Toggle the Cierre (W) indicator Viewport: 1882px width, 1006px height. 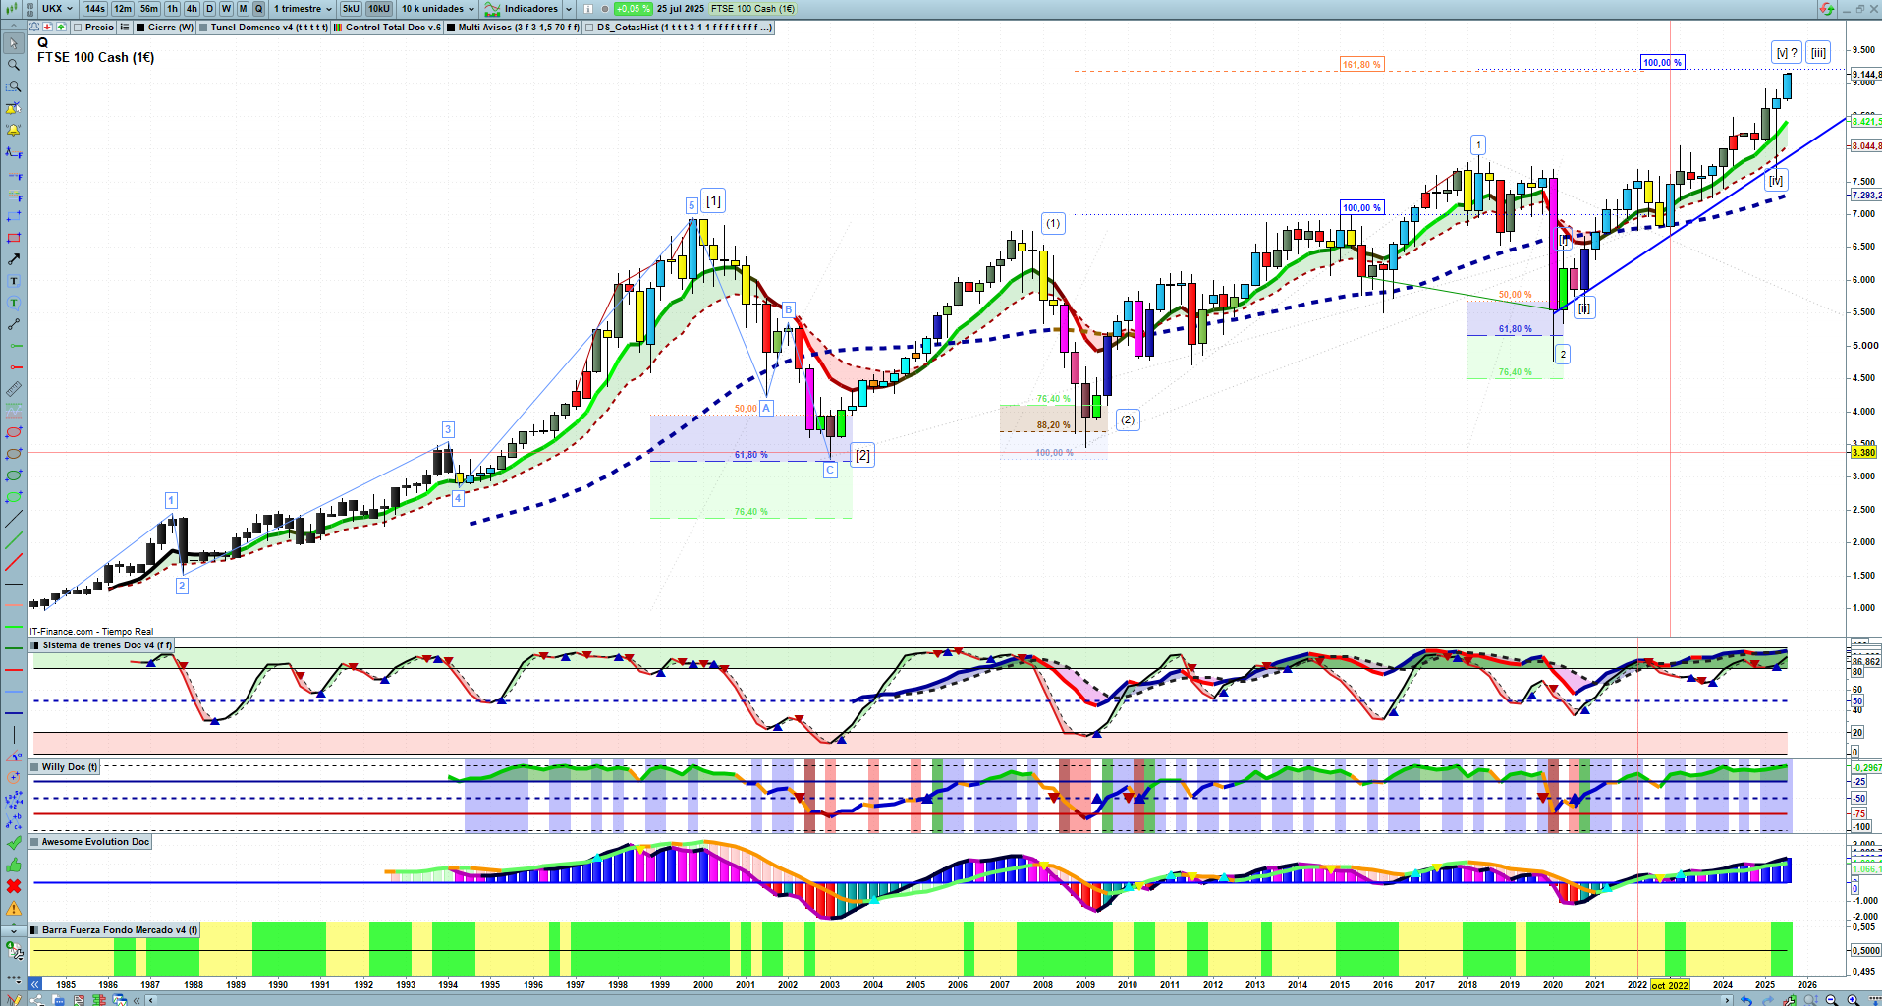point(165,28)
